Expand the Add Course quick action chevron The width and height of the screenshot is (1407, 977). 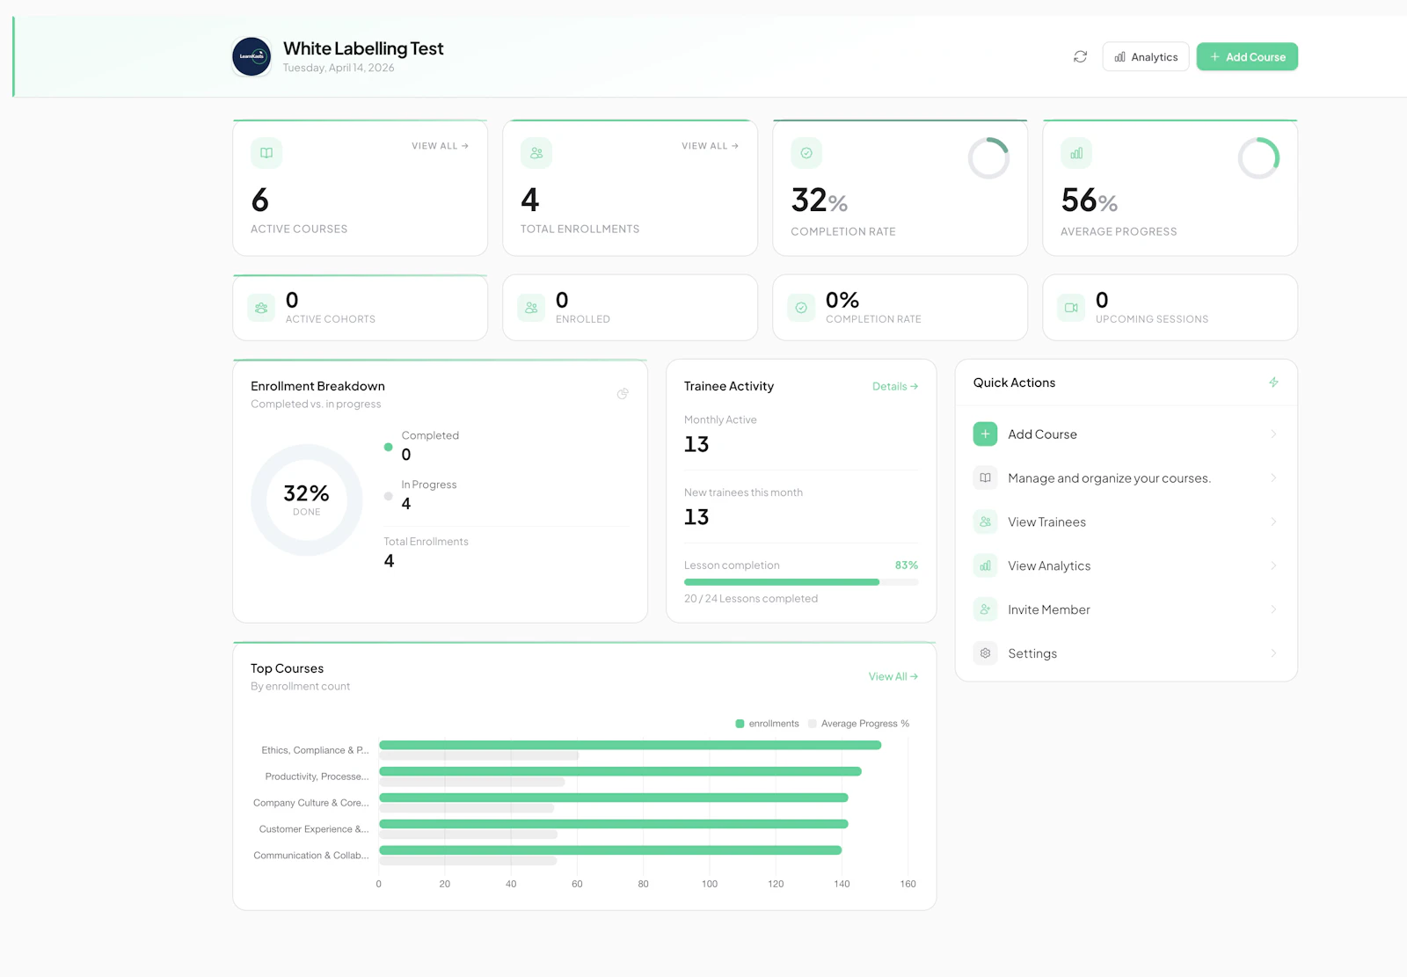click(1274, 434)
